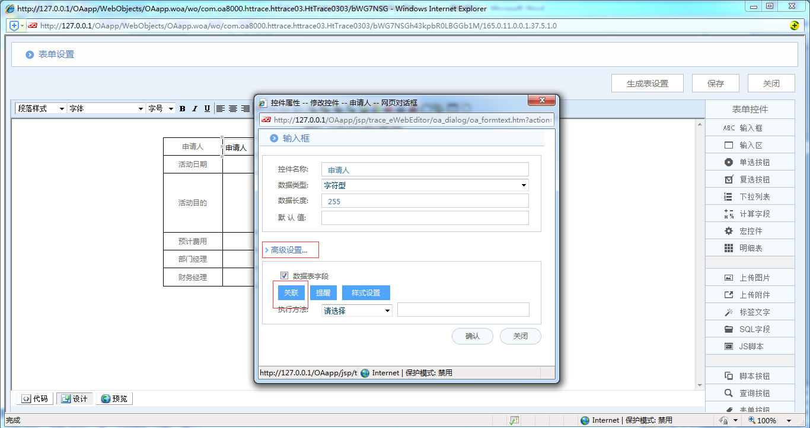The image size is (810, 428).
Task: Click the browser address bar URL
Action: (x=298, y=25)
